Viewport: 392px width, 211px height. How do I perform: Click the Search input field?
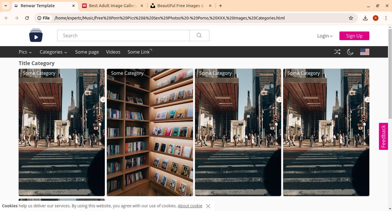123,35
